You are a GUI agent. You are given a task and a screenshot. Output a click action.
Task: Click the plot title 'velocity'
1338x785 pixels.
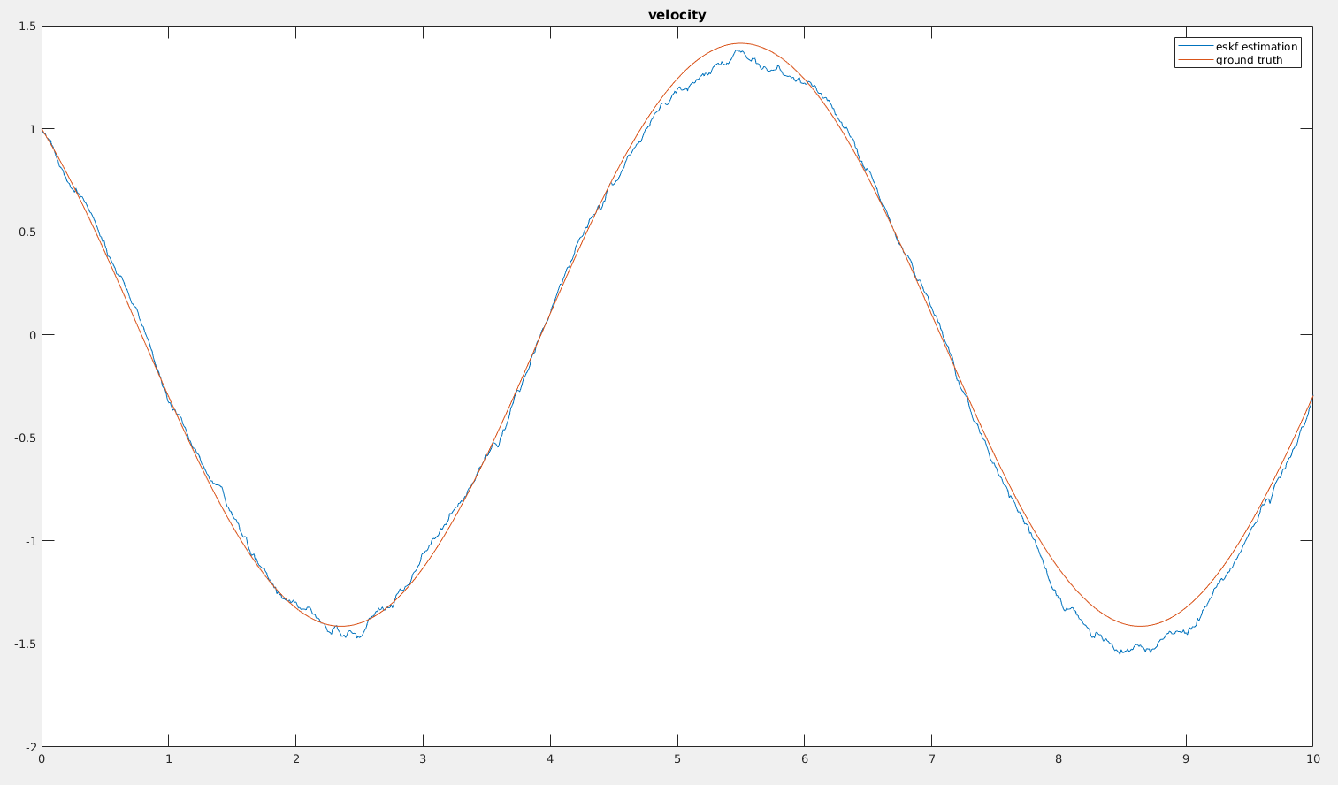[x=677, y=15]
